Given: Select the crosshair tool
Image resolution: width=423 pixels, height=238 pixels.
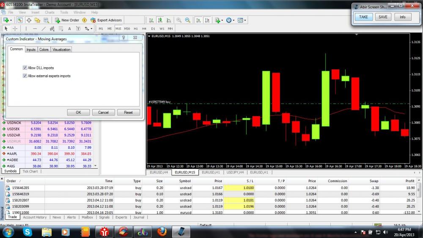Looking at the screenshot, I should pyautogui.click(x=15, y=29).
